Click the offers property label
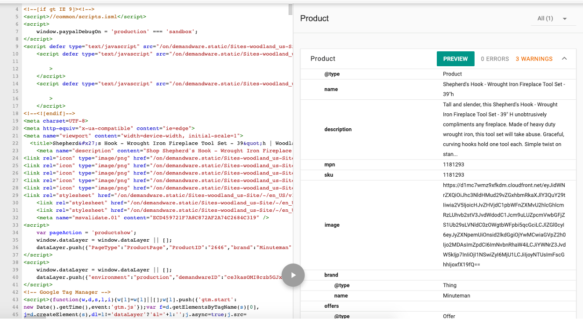The width and height of the screenshot is (583, 319). (x=332, y=306)
